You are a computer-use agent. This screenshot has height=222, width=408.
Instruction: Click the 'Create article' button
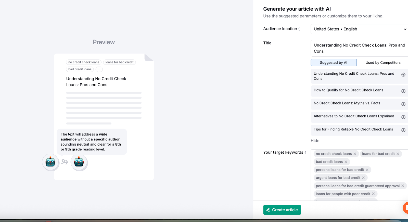[x=282, y=210]
